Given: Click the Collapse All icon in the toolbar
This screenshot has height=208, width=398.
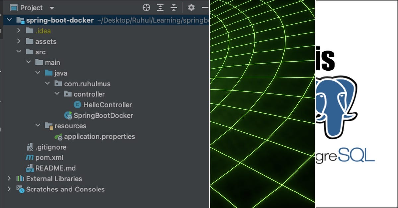Looking at the screenshot, I should 174,7.
